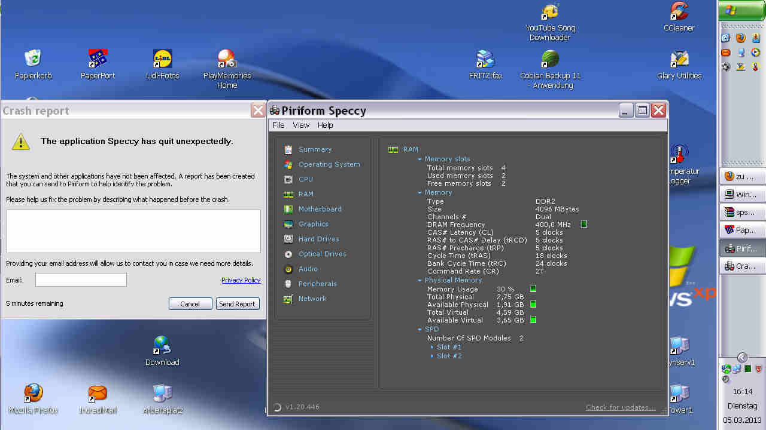This screenshot has width=766, height=430.
Task: Open the Help menu in Speccy
Action: point(326,125)
